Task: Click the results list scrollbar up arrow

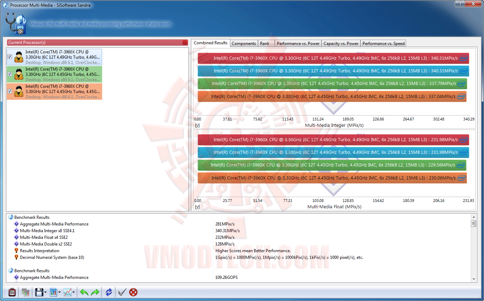Action: pos(473,217)
